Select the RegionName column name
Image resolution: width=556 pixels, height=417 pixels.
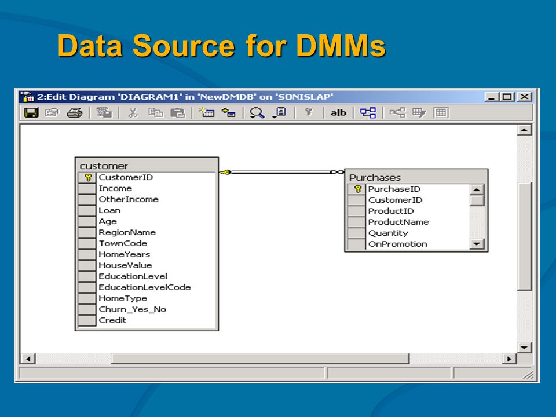127,232
